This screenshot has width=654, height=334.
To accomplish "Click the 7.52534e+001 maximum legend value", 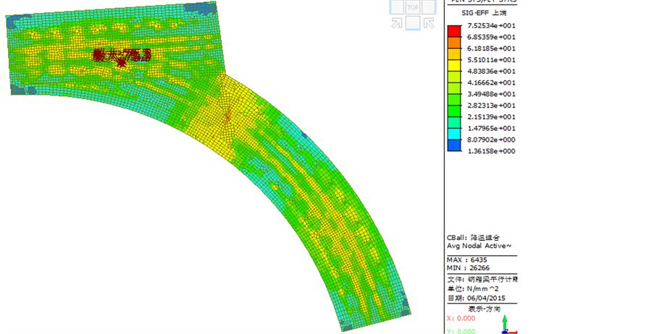I will point(490,25).
